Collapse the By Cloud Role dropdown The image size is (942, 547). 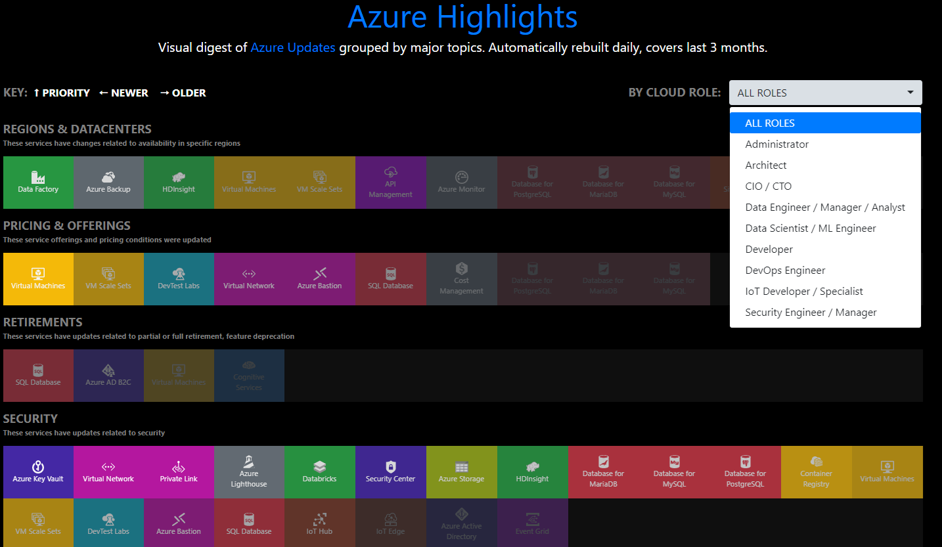pos(826,93)
